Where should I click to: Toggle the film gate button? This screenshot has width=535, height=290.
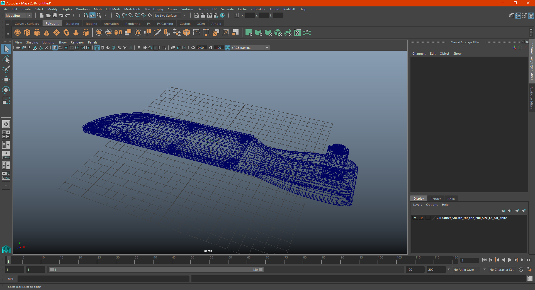point(60,48)
